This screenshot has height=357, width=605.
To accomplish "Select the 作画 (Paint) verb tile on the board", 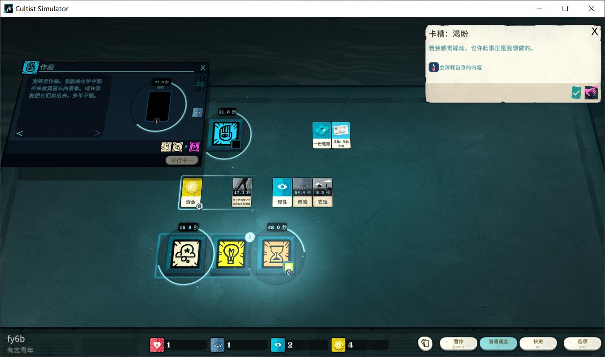I will click(226, 134).
